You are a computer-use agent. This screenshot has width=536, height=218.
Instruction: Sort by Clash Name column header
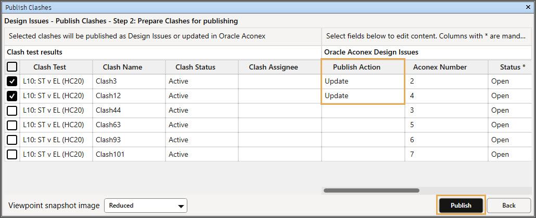[x=122, y=67]
